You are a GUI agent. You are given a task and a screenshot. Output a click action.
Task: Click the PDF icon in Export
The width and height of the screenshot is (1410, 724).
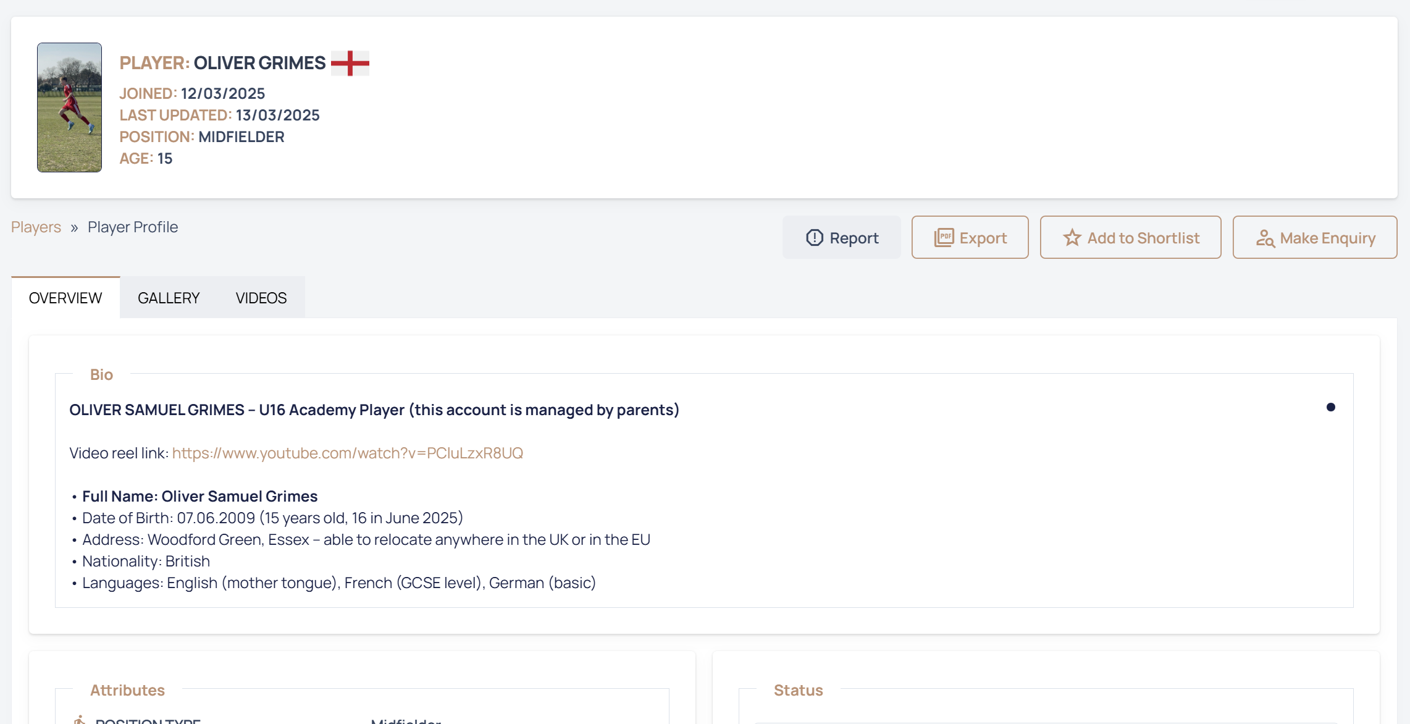[944, 238]
